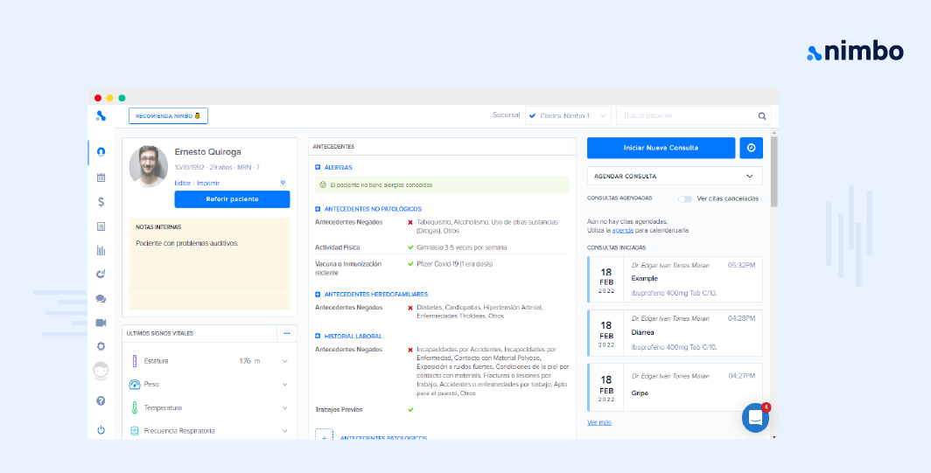Click the vertical scrollbar thumb
This screenshot has height=473, width=931.
(x=773, y=172)
